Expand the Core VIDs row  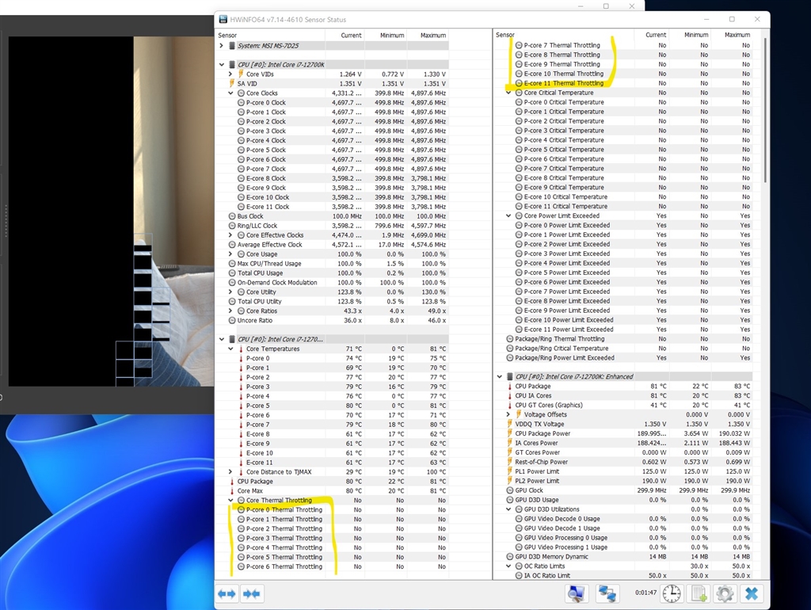(x=230, y=74)
